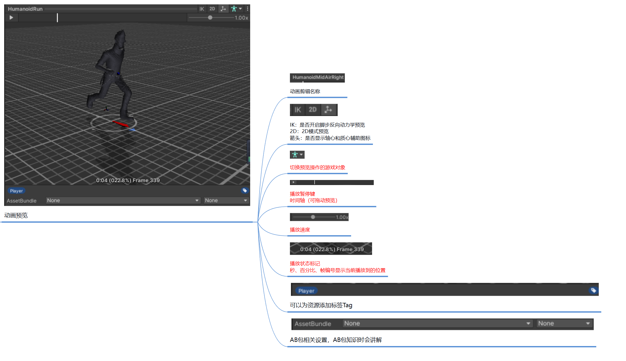Adjust the 1.00x playback speed slider

(210, 18)
